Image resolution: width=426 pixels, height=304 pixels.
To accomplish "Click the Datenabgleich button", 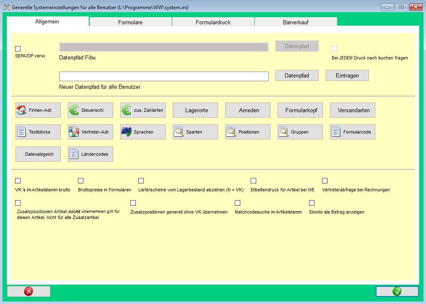I will click(x=38, y=154).
